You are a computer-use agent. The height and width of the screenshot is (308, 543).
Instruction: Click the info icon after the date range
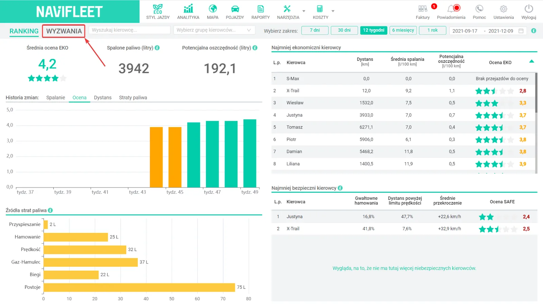[533, 31]
